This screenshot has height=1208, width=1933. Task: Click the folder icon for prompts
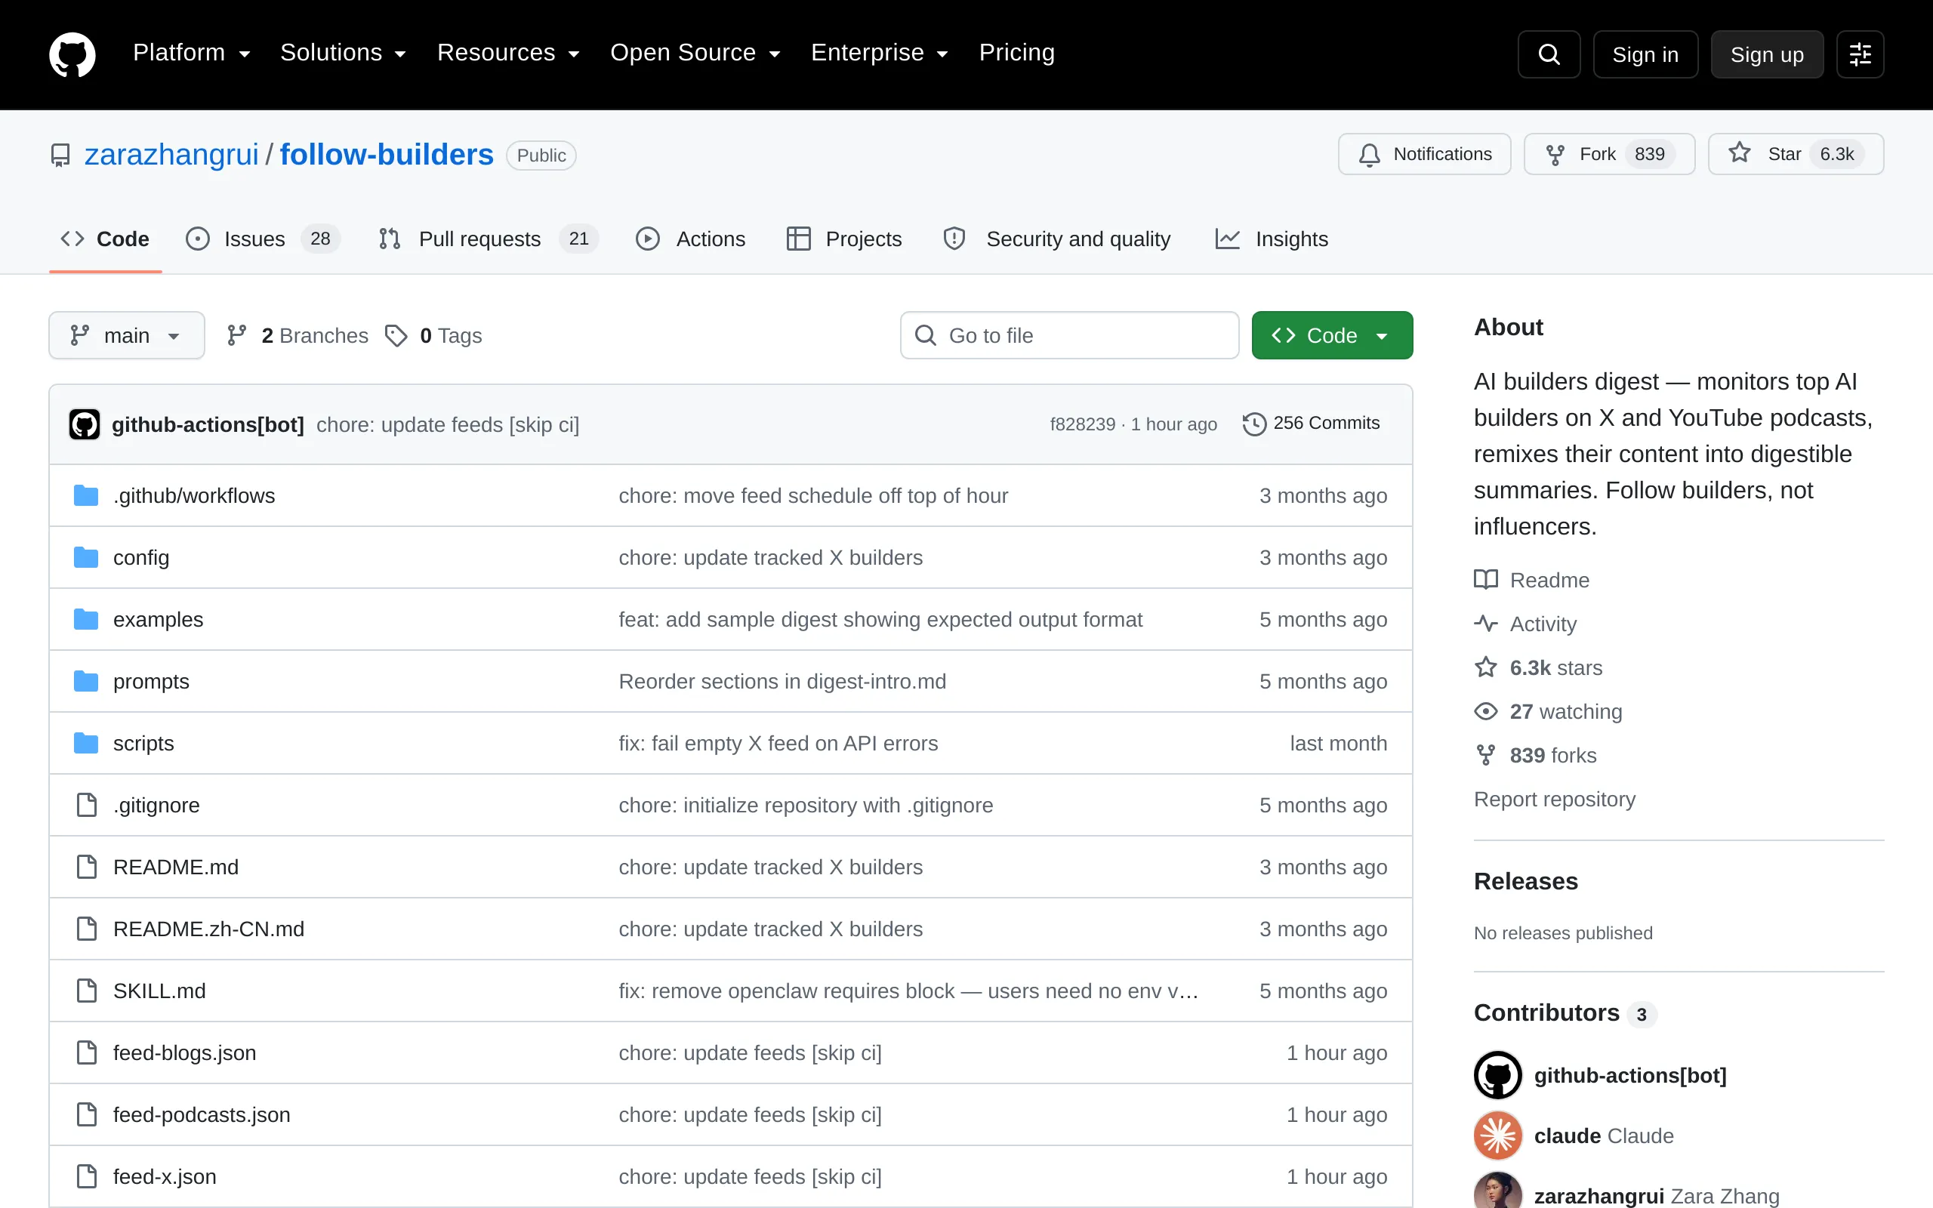click(x=85, y=681)
